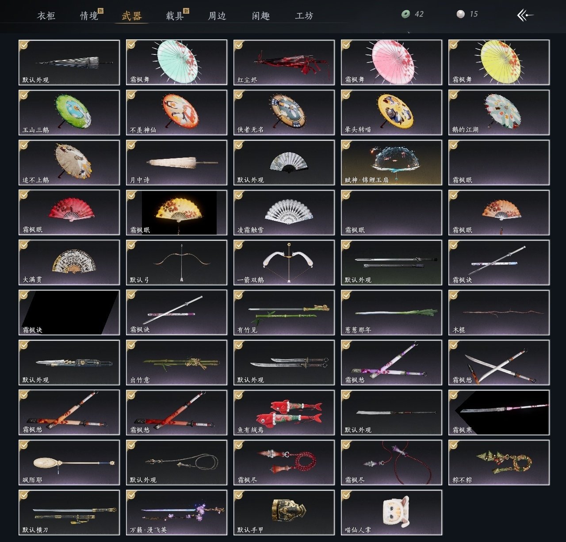Select the 默认手甲 gauntlet item
566x542 pixels.
(x=284, y=512)
